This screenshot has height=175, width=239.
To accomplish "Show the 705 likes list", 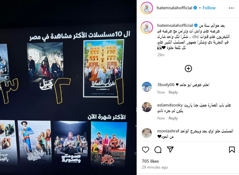I will point(150,161).
